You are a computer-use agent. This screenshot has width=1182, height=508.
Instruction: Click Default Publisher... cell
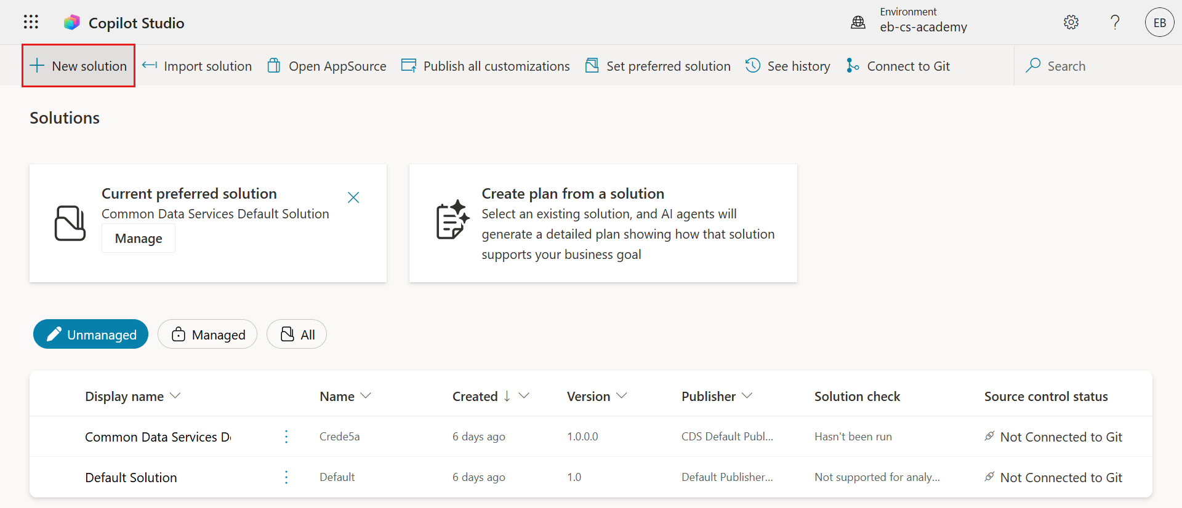(x=728, y=477)
